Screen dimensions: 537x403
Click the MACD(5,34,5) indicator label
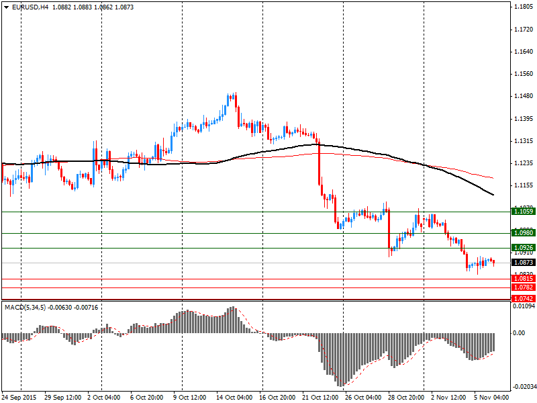pyautogui.click(x=25, y=308)
